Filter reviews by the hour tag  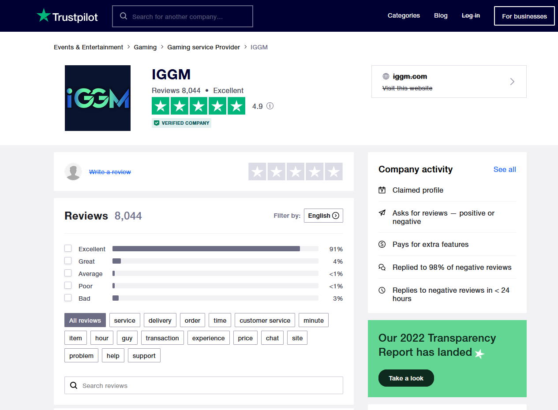(102, 338)
